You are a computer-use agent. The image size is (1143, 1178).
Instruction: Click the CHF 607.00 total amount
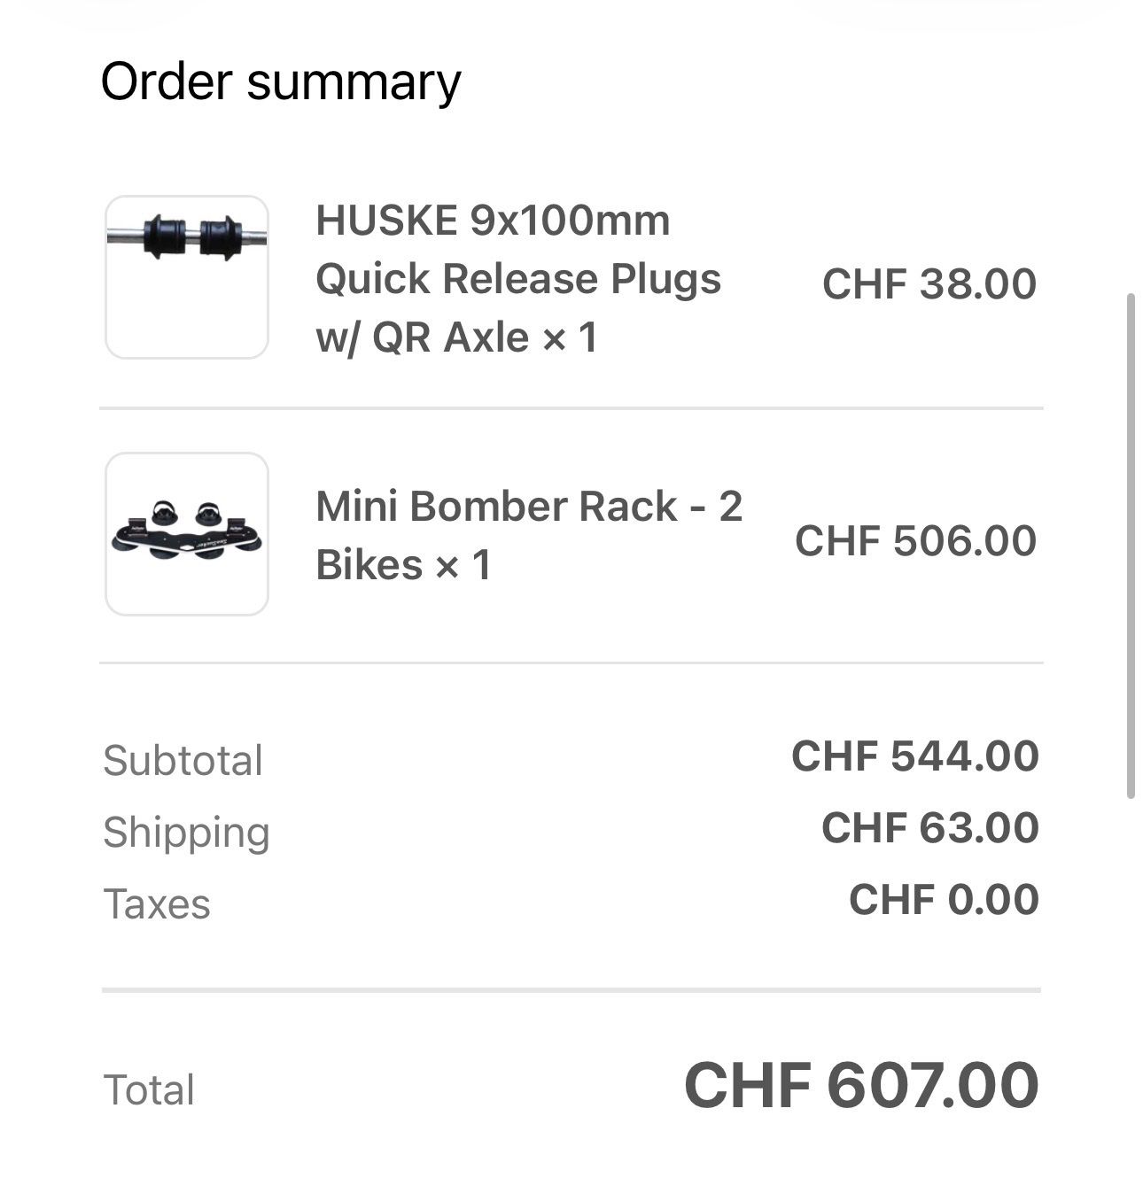point(861,1085)
